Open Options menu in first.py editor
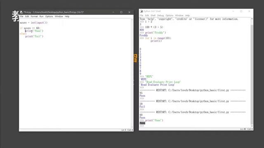The height and width of the screenshot is (148, 264). click(49, 16)
